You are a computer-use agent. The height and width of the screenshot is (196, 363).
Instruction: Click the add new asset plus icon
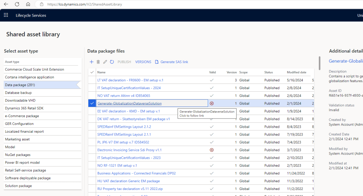(91, 62)
